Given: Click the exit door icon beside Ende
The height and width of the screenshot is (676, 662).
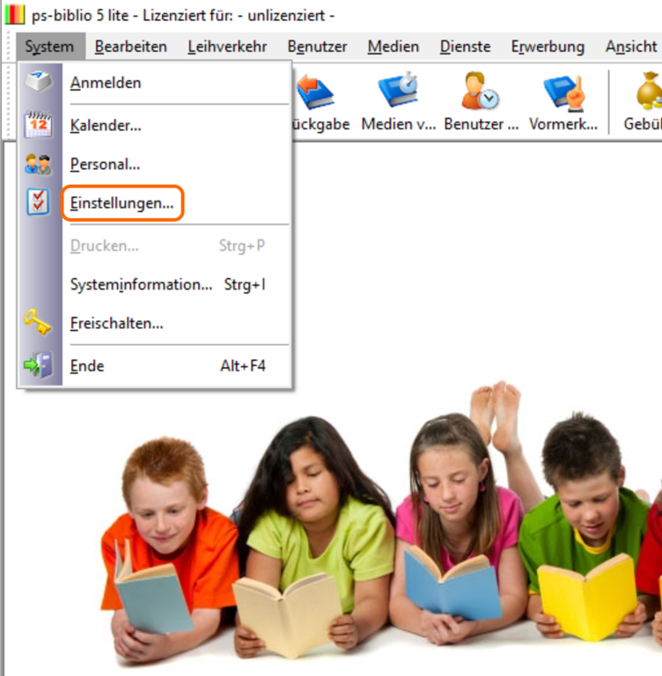Looking at the screenshot, I should (x=39, y=365).
